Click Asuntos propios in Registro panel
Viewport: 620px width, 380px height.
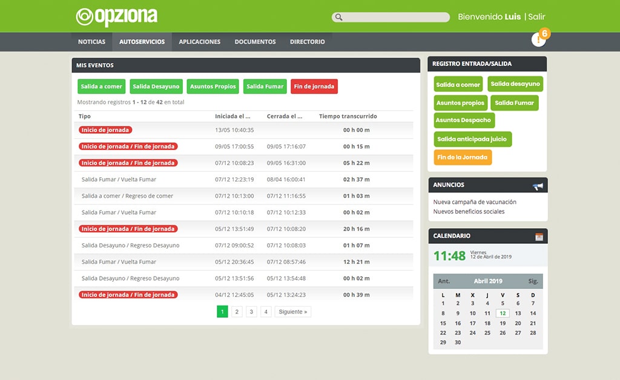pyautogui.click(x=460, y=103)
